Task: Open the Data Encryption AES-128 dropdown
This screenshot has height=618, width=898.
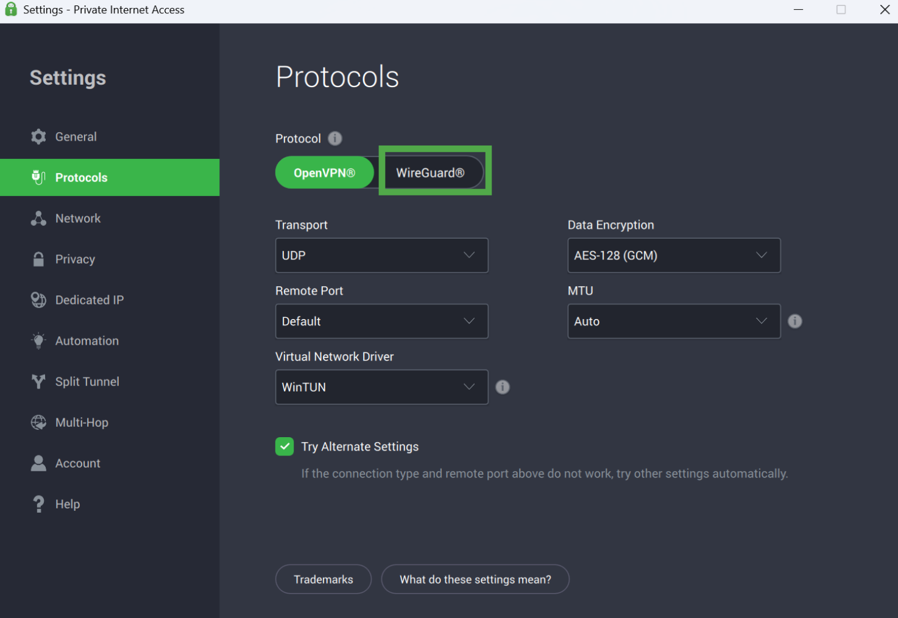Action: click(674, 255)
